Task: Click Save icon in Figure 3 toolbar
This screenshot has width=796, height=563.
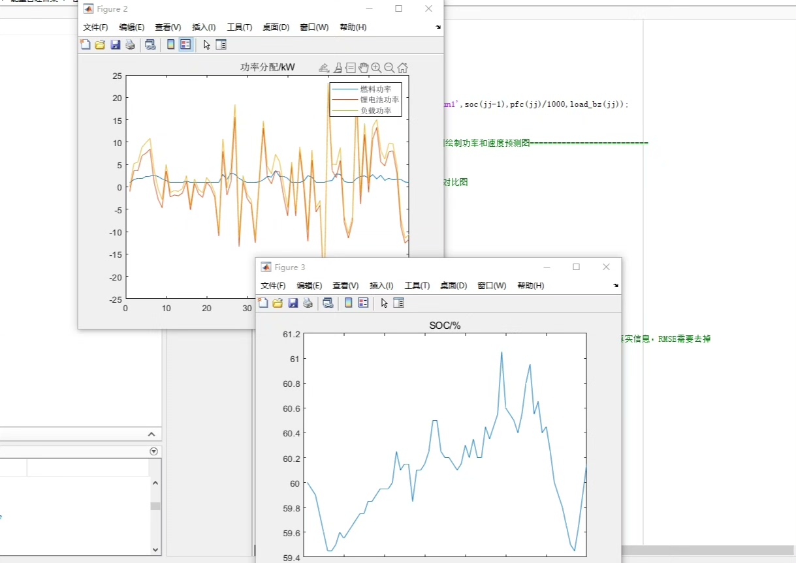Action: pyautogui.click(x=293, y=303)
